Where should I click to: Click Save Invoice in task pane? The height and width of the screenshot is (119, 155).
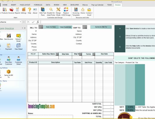click(x=9, y=37)
